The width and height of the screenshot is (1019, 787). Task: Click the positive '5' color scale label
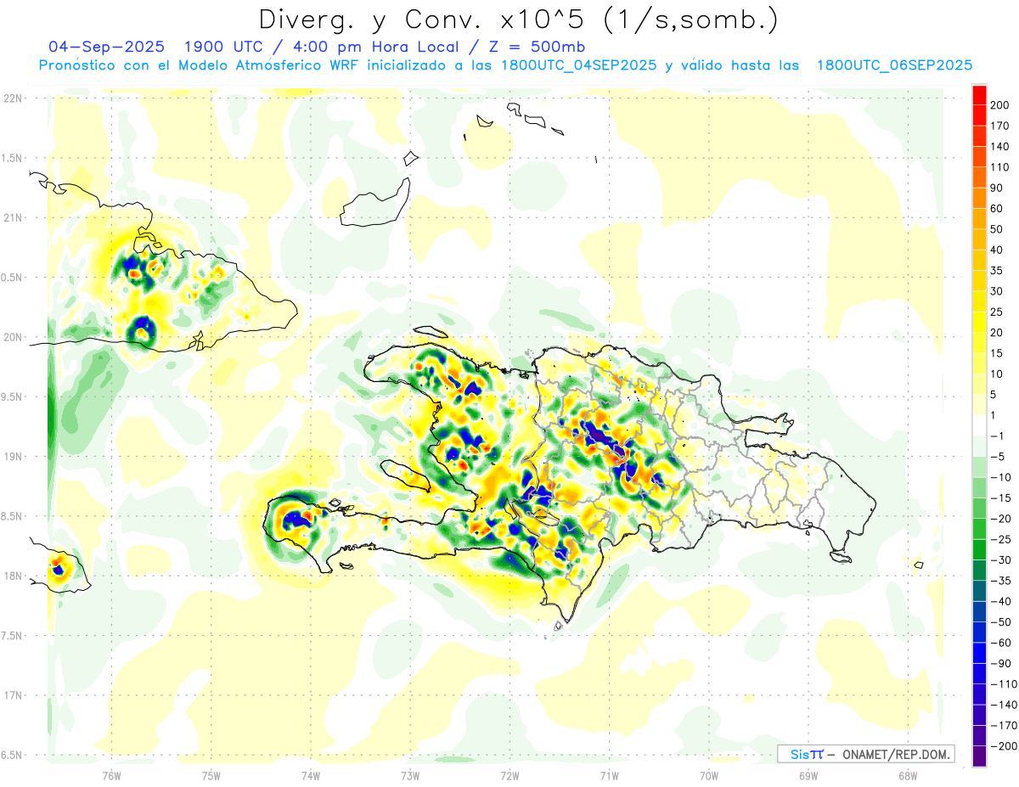pos(994,395)
